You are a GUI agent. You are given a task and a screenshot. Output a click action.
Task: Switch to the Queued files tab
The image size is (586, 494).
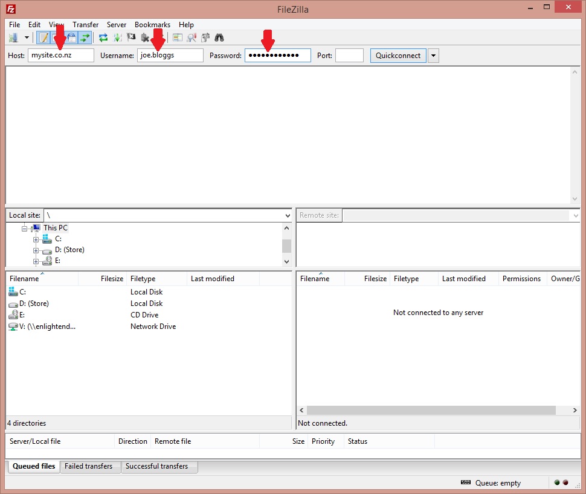34,466
